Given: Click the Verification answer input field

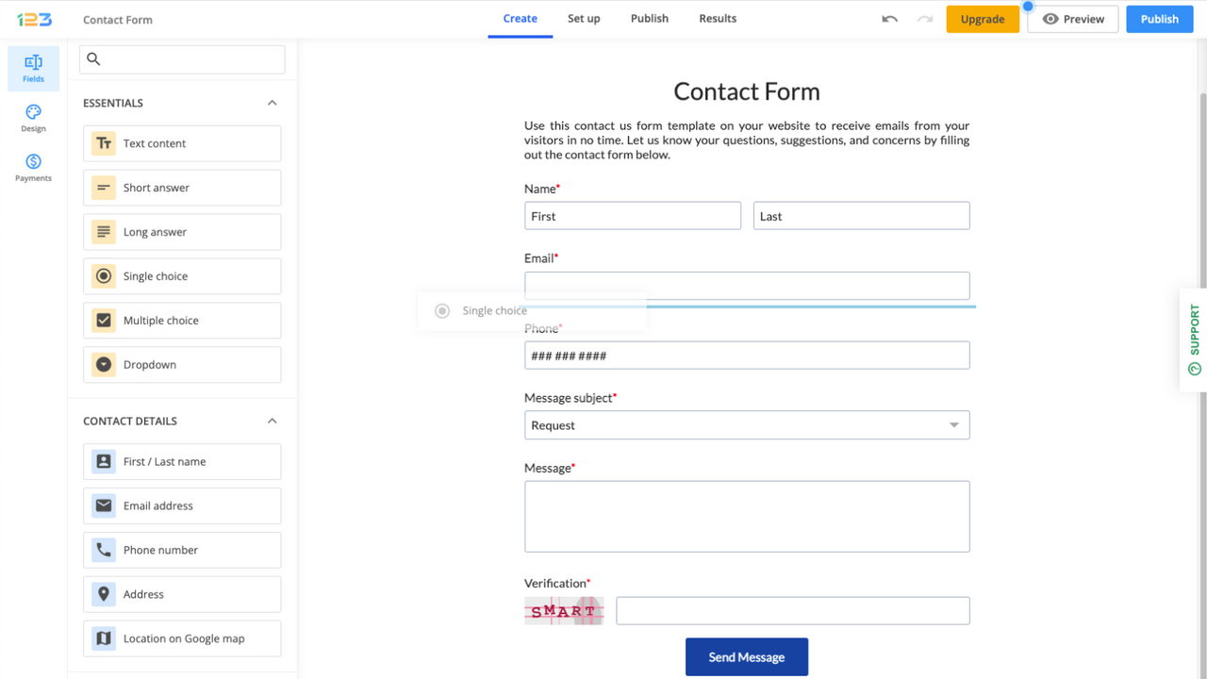Looking at the screenshot, I should coord(792,610).
